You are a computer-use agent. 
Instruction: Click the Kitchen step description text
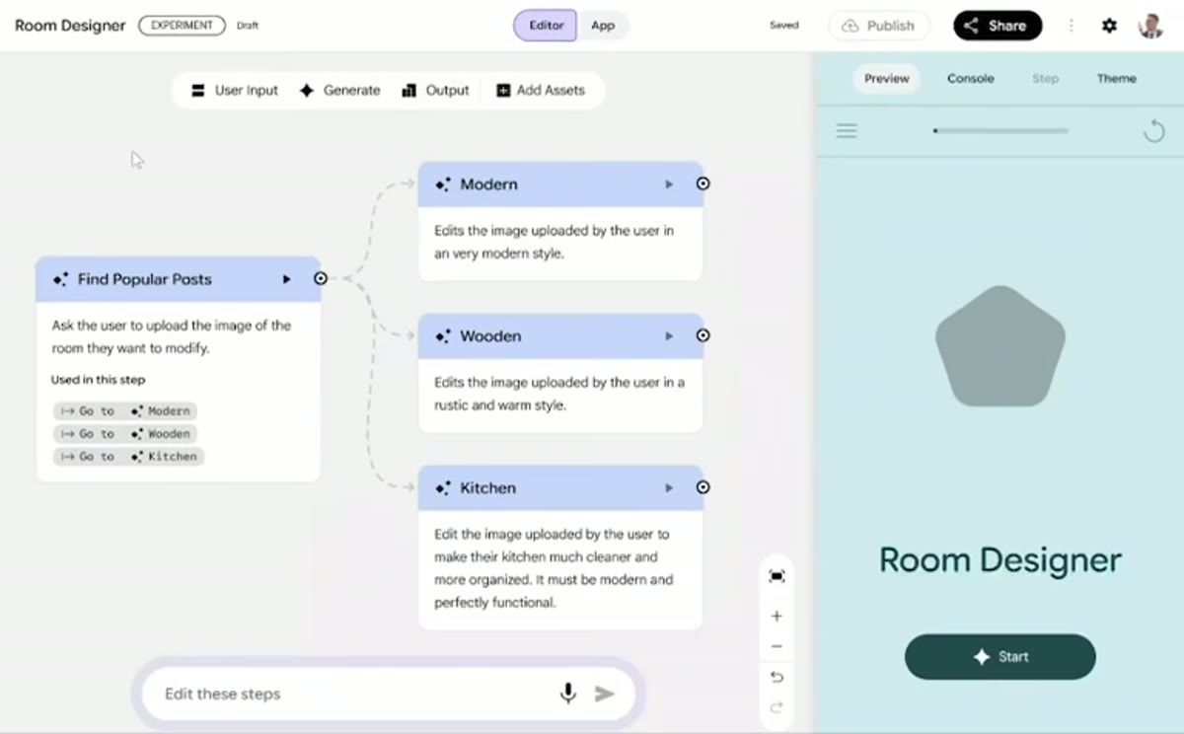click(x=554, y=568)
